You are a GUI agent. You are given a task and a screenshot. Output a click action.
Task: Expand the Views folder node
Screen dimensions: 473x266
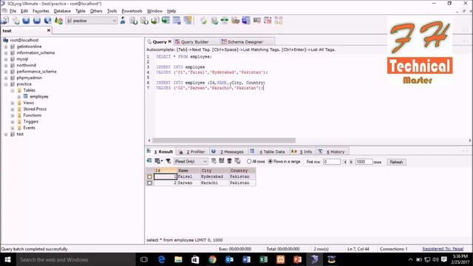(x=13, y=103)
